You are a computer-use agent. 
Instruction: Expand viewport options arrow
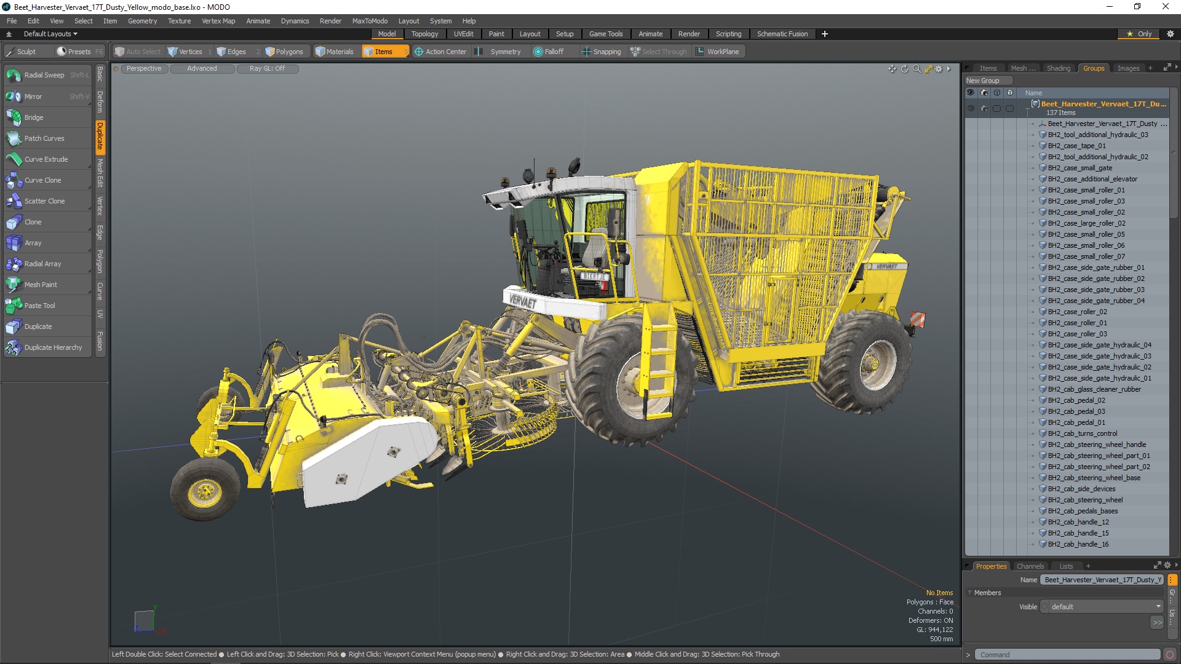[949, 69]
